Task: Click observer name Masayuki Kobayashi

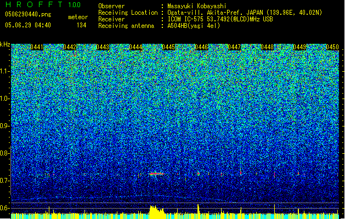Action: pyautogui.click(x=197, y=6)
